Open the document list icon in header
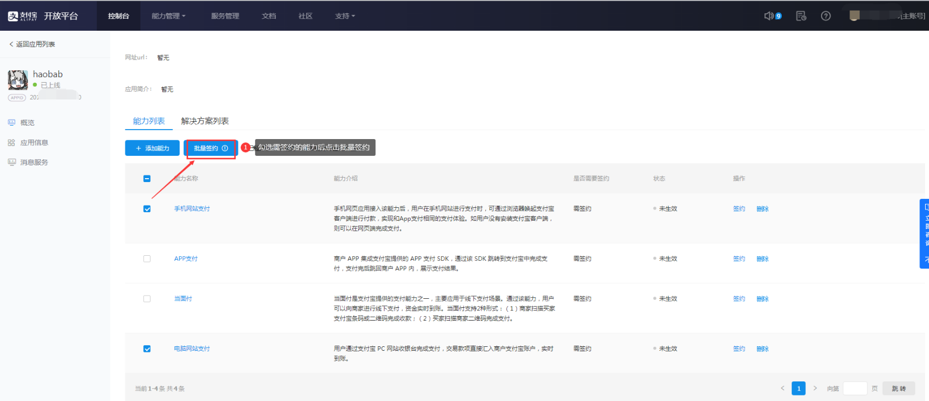The height and width of the screenshot is (401, 929). tap(801, 16)
